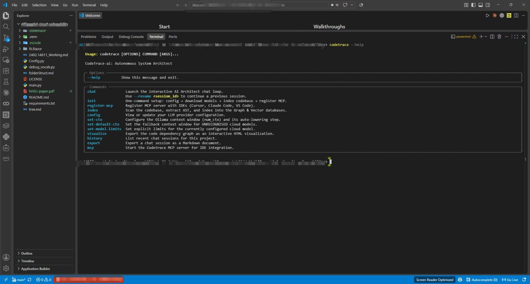The image size is (530, 284).
Task: Open the Help menu
Action: 104,5
